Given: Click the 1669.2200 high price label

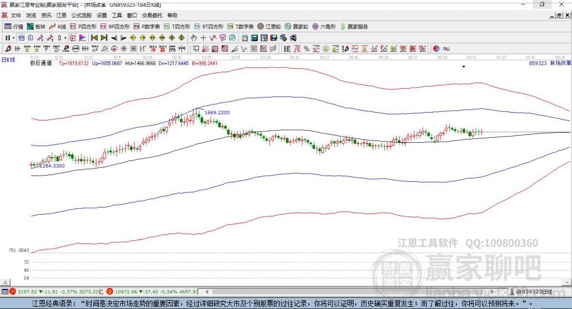Looking at the screenshot, I should click(217, 113).
